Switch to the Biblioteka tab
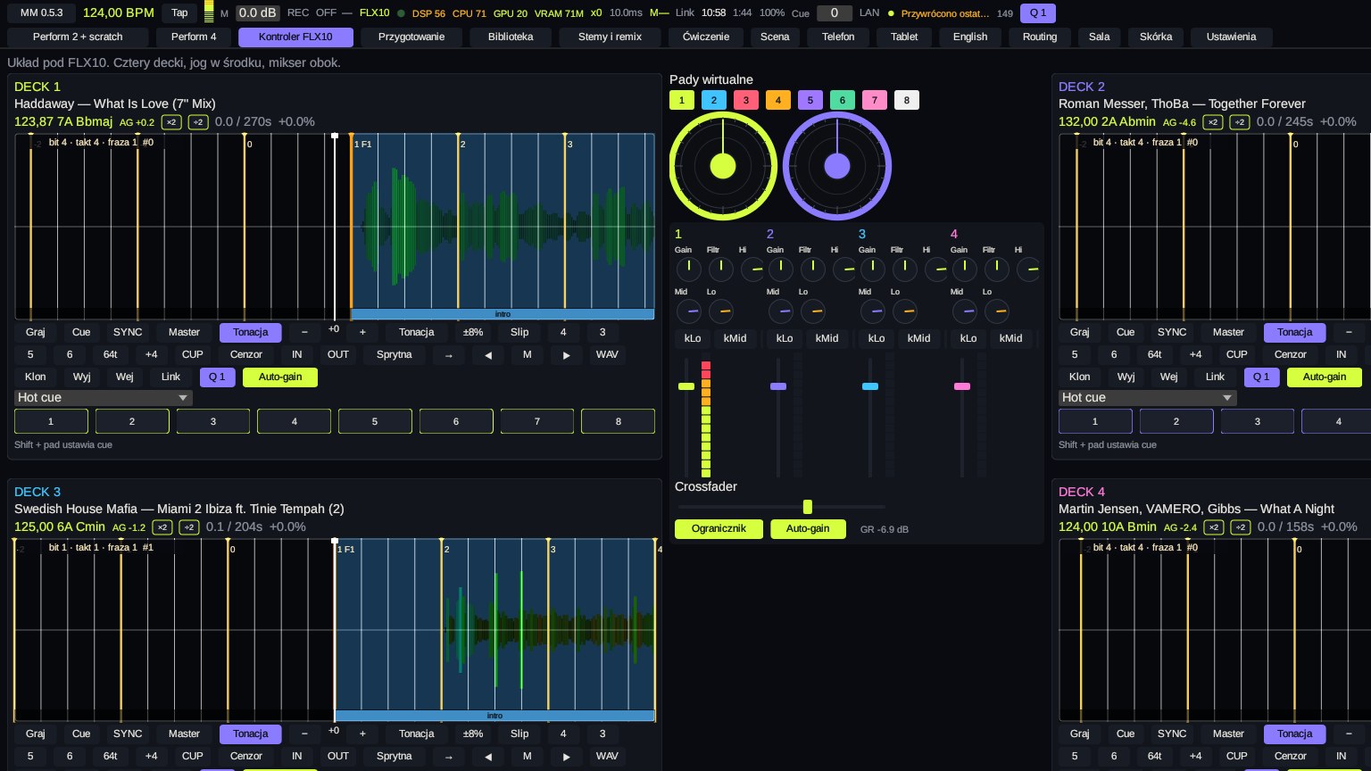This screenshot has height=771, width=1371. pyautogui.click(x=511, y=37)
